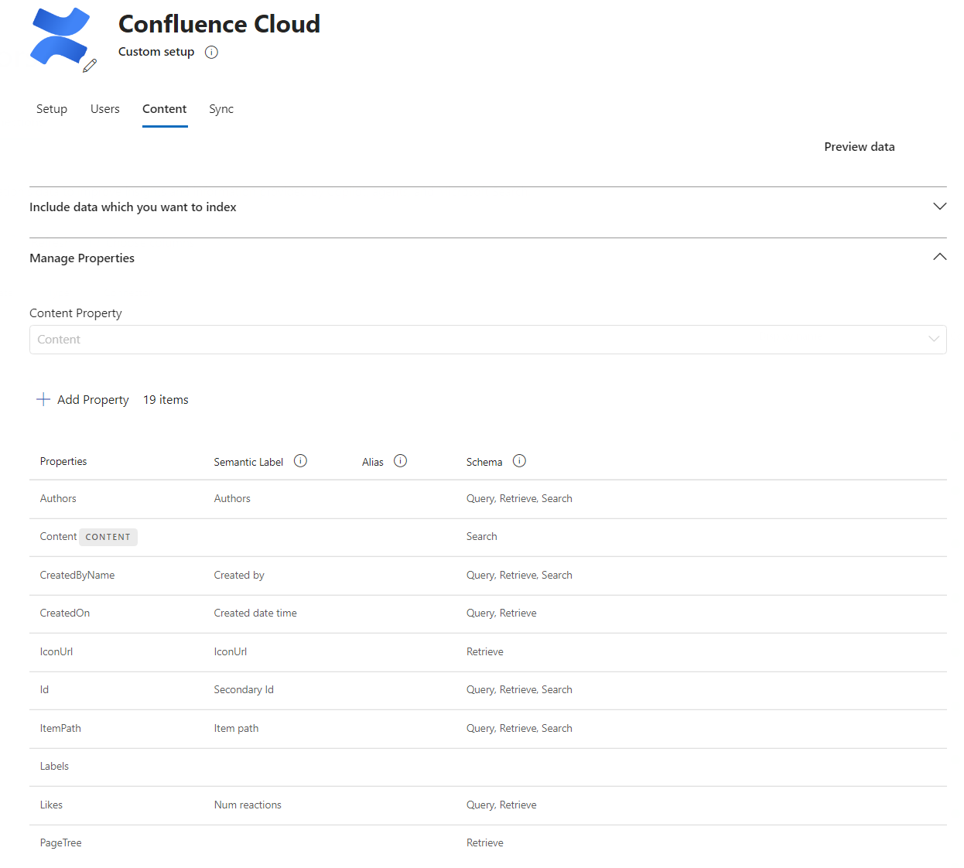Click the pencil edit icon on logo
Screen dimensions: 964x868
pyautogui.click(x=90, y=66)
